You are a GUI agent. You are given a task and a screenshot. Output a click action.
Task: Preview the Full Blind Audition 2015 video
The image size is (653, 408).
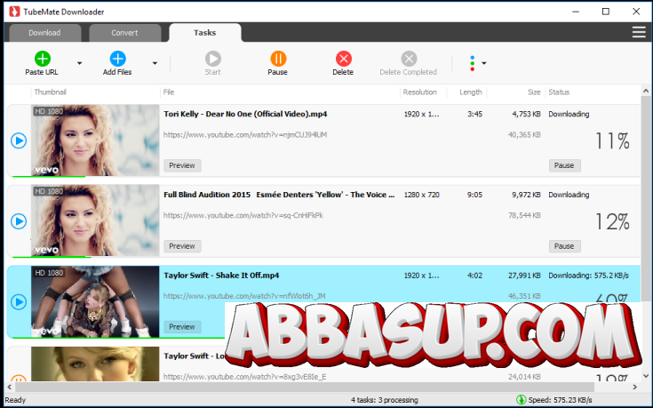coord(182,246)
